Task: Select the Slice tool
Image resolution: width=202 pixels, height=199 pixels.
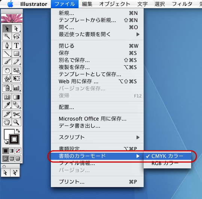Action: click(7, 114)
